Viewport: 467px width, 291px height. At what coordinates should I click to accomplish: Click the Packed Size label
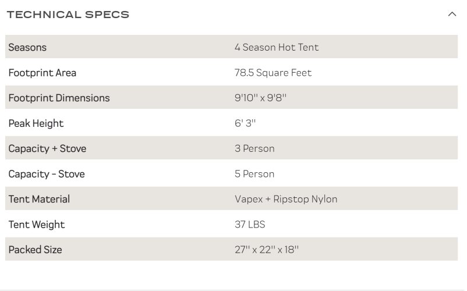pyautogui.click(x=35, y=250)
